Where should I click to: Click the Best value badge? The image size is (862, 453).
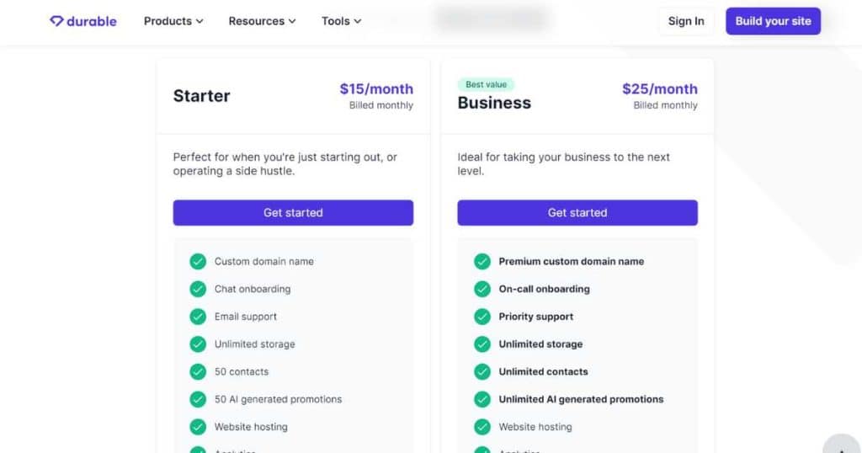tap(486, 84)
